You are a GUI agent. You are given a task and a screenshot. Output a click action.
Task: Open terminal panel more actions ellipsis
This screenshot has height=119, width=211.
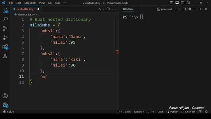195,9
